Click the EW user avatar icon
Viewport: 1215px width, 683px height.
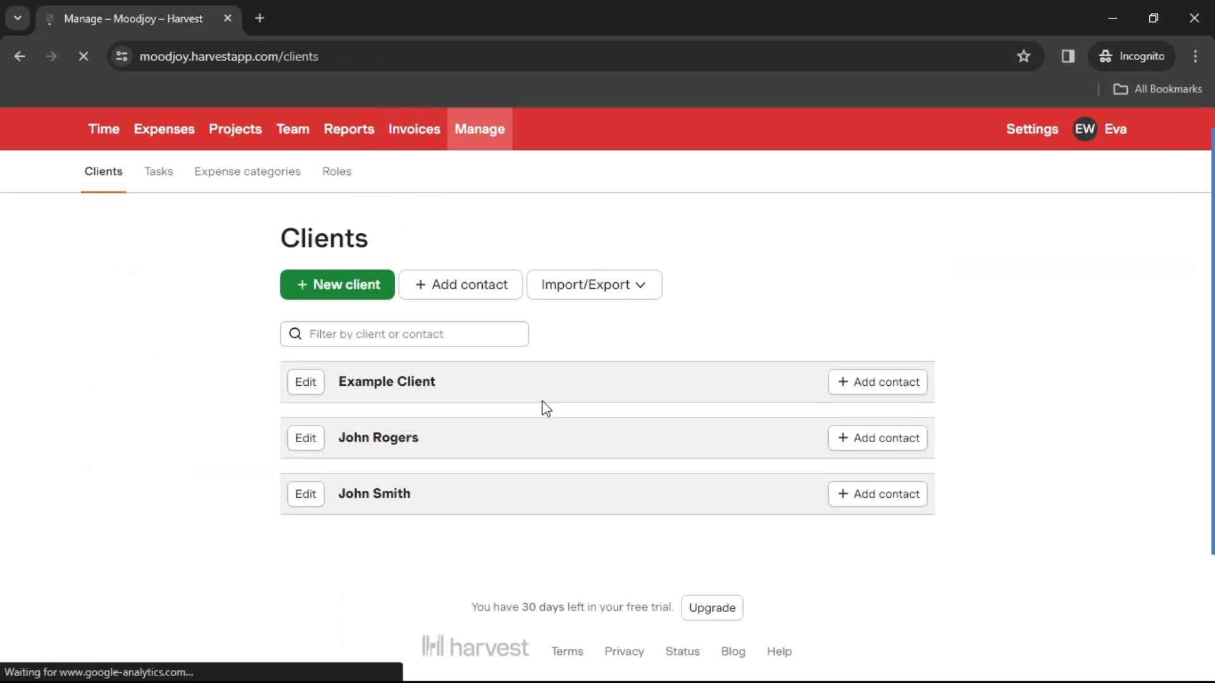pos(1085,129)
